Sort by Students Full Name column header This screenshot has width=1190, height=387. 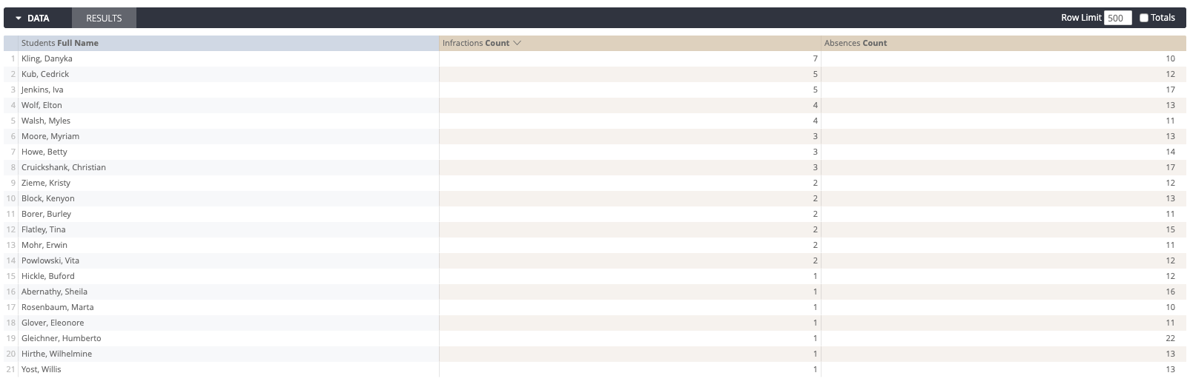60,43
